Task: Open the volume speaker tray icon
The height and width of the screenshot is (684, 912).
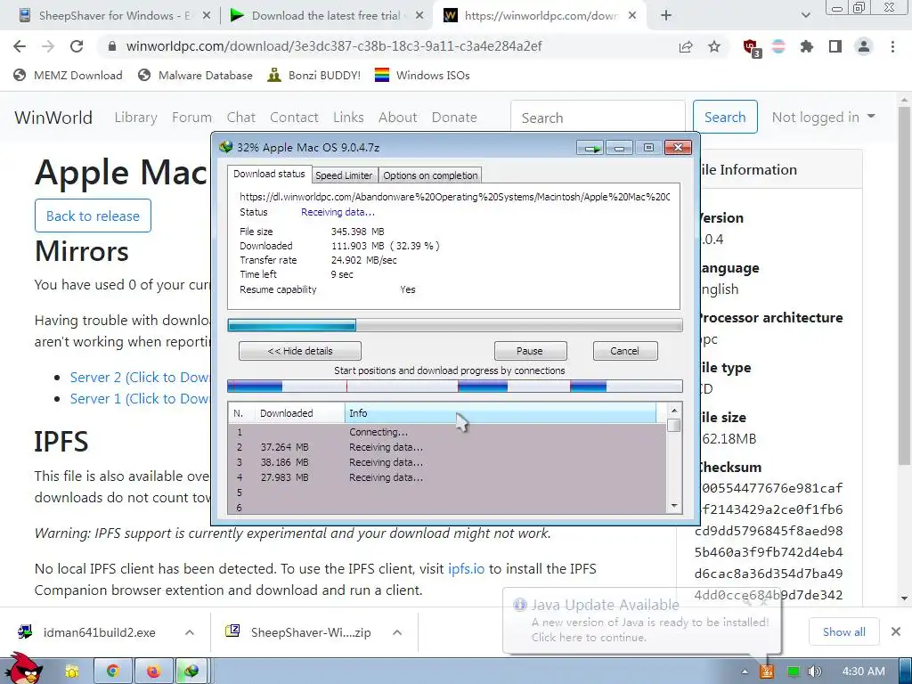Action: [x=814, y=672]
